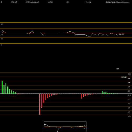Click the mini overview chart thumbnail
The image size is (132, 132).
tap(65, 126)
